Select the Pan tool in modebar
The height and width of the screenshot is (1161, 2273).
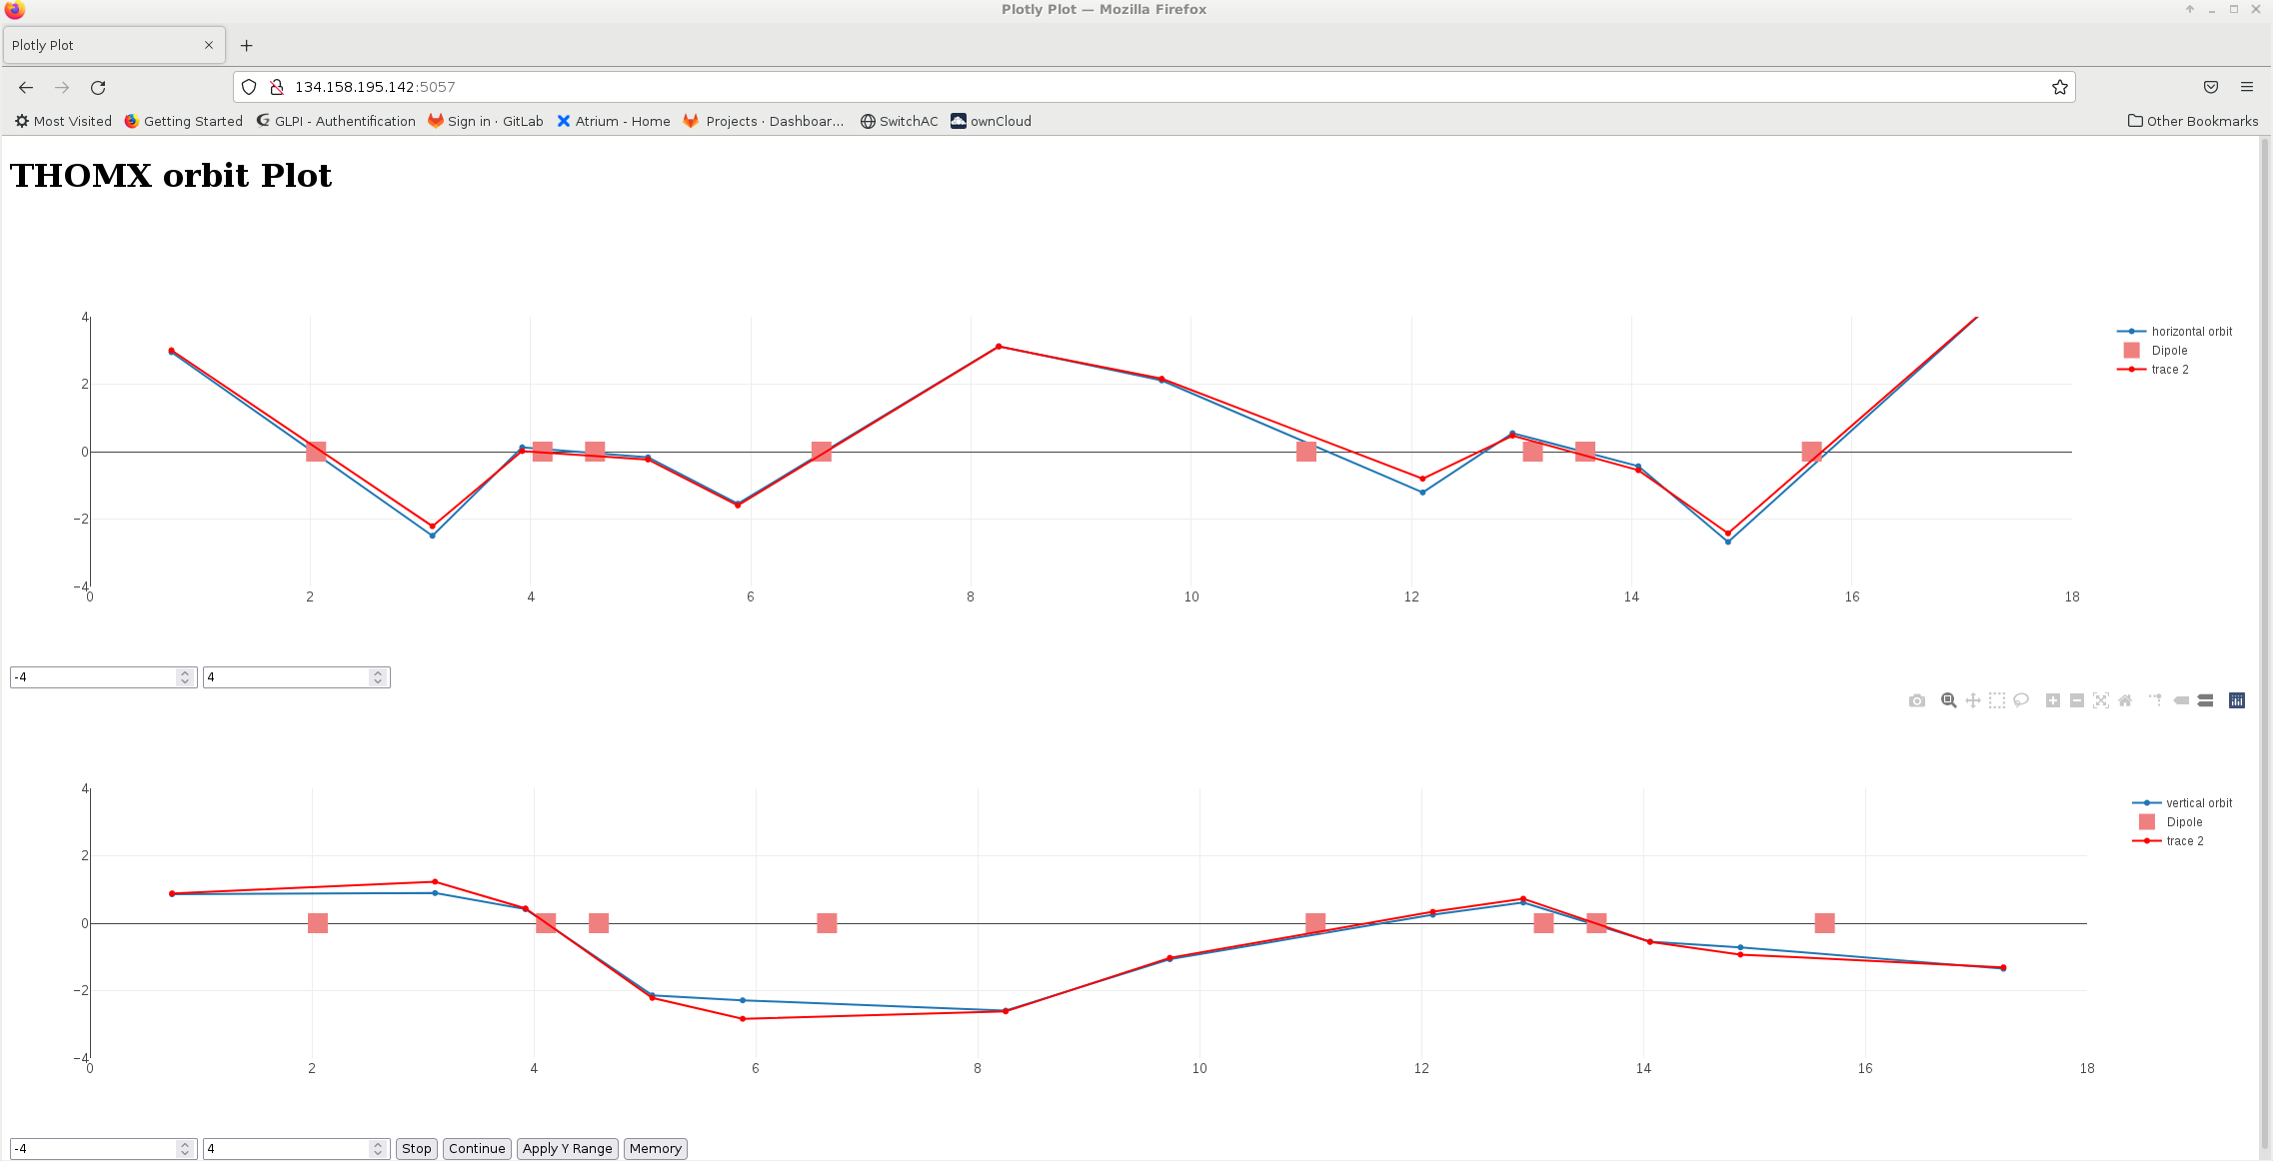click(1972, 700)
